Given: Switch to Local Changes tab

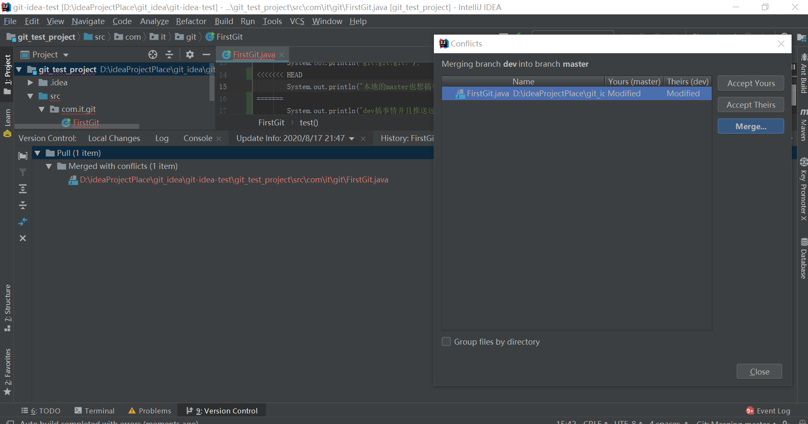Looking at the screenshot, I should [114, 138].
